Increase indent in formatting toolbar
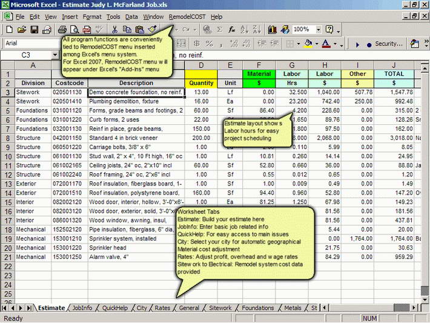Image resolution: width=430 pixels, height=323 pixels. [274, 44]
